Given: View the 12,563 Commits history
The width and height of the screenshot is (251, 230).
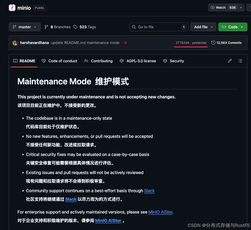Looking at the screenshot, I should (229, 43).
